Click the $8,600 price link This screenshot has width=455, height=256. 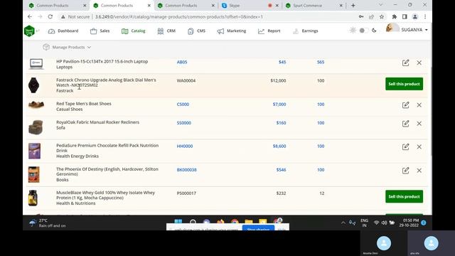[279, 146]
